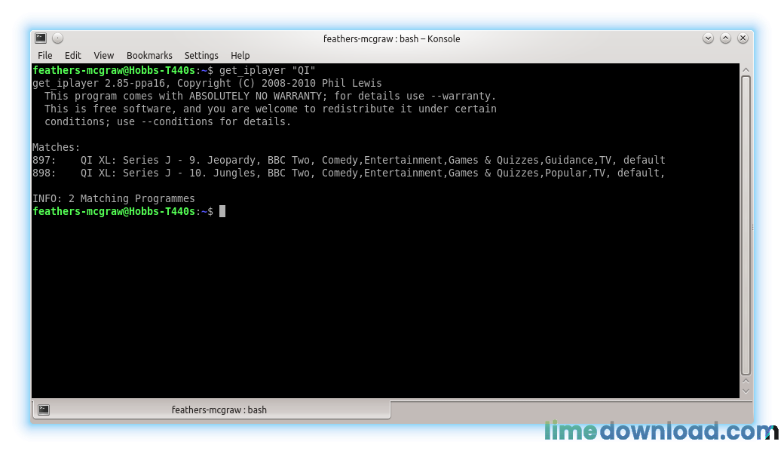Open the Help menu

pos(240,56)
